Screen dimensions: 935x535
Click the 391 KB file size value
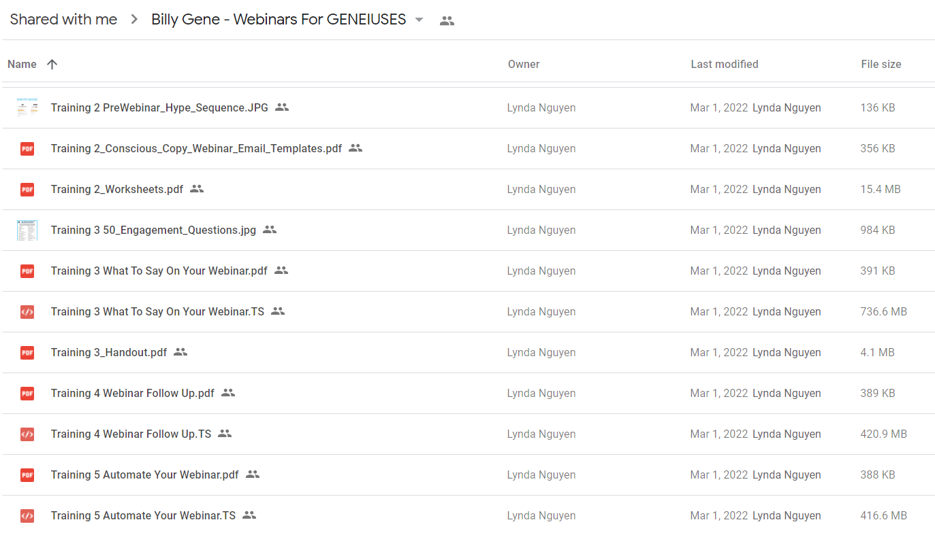click(x=878, y=271)
